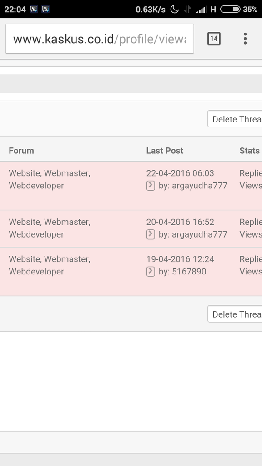The image size is (262, 466).
Task: Open the Chrome three-dot overflow menu
Action: 245,39
